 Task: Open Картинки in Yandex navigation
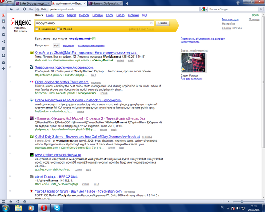[133, 15]
